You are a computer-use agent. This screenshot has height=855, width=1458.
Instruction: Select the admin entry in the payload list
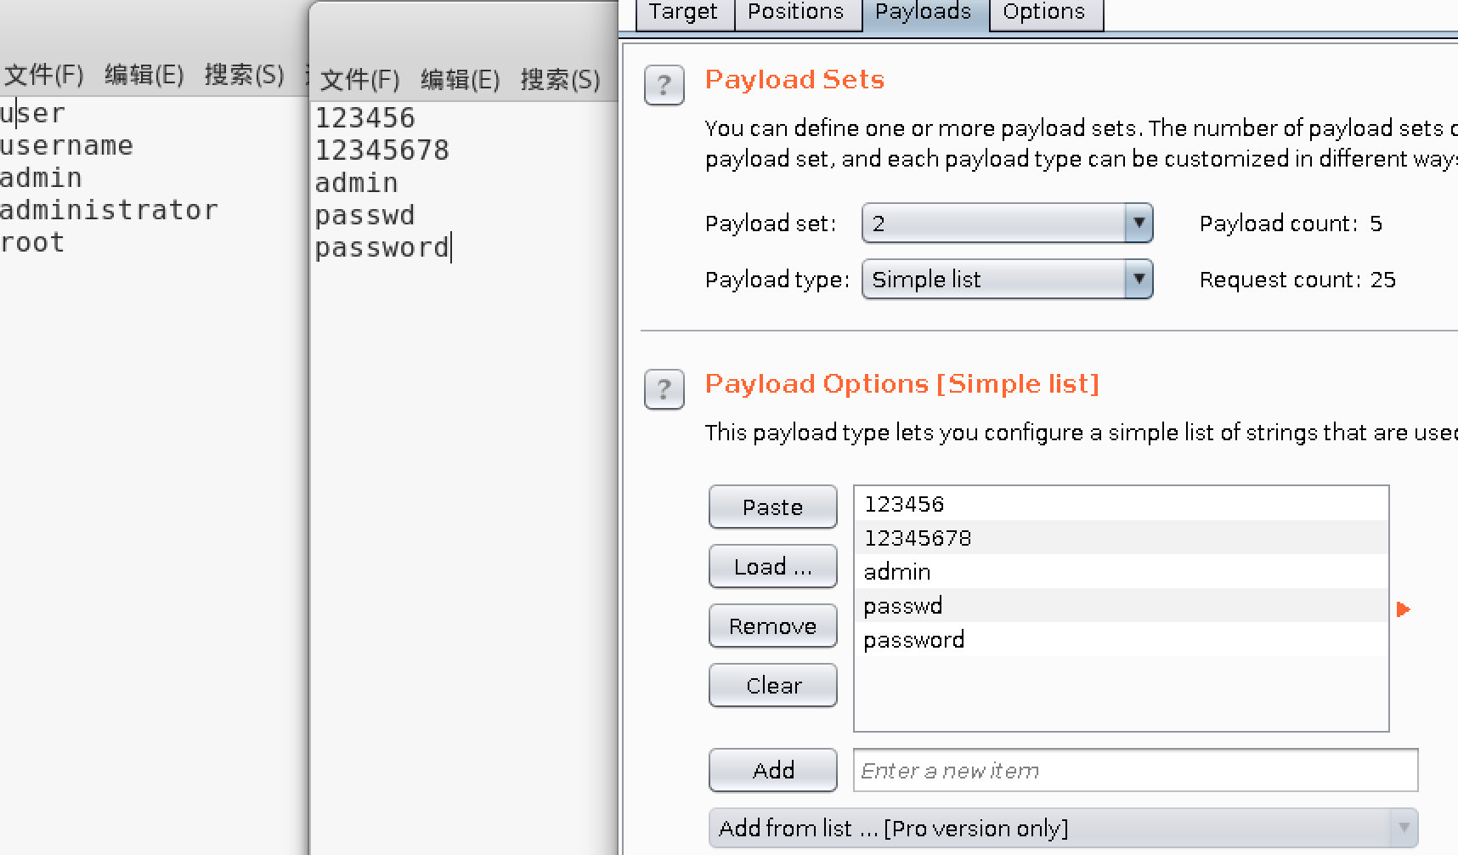(x=896, y=571)
